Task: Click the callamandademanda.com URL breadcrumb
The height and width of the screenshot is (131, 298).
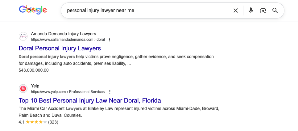Action: click(x=68, y=40)
